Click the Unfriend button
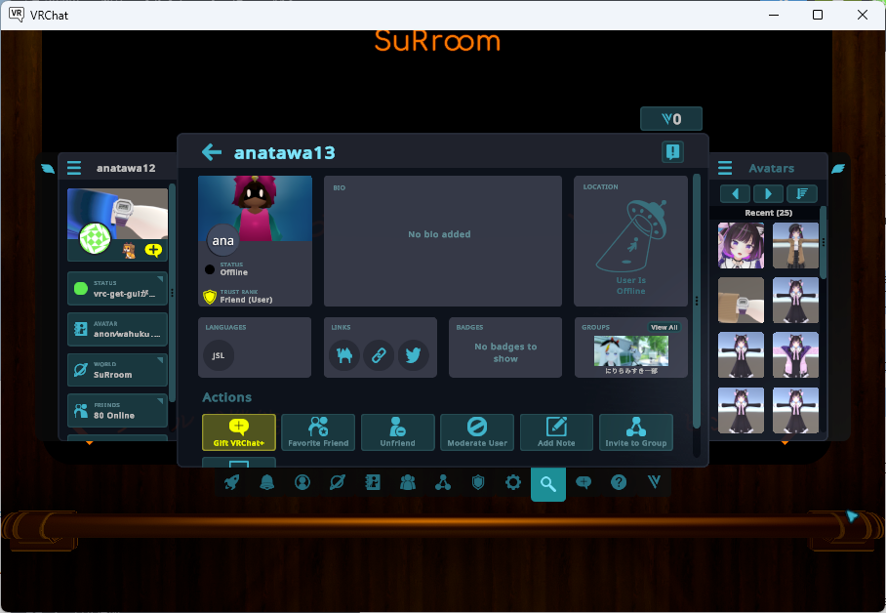The image size is (886, 613). click(398, 432)
